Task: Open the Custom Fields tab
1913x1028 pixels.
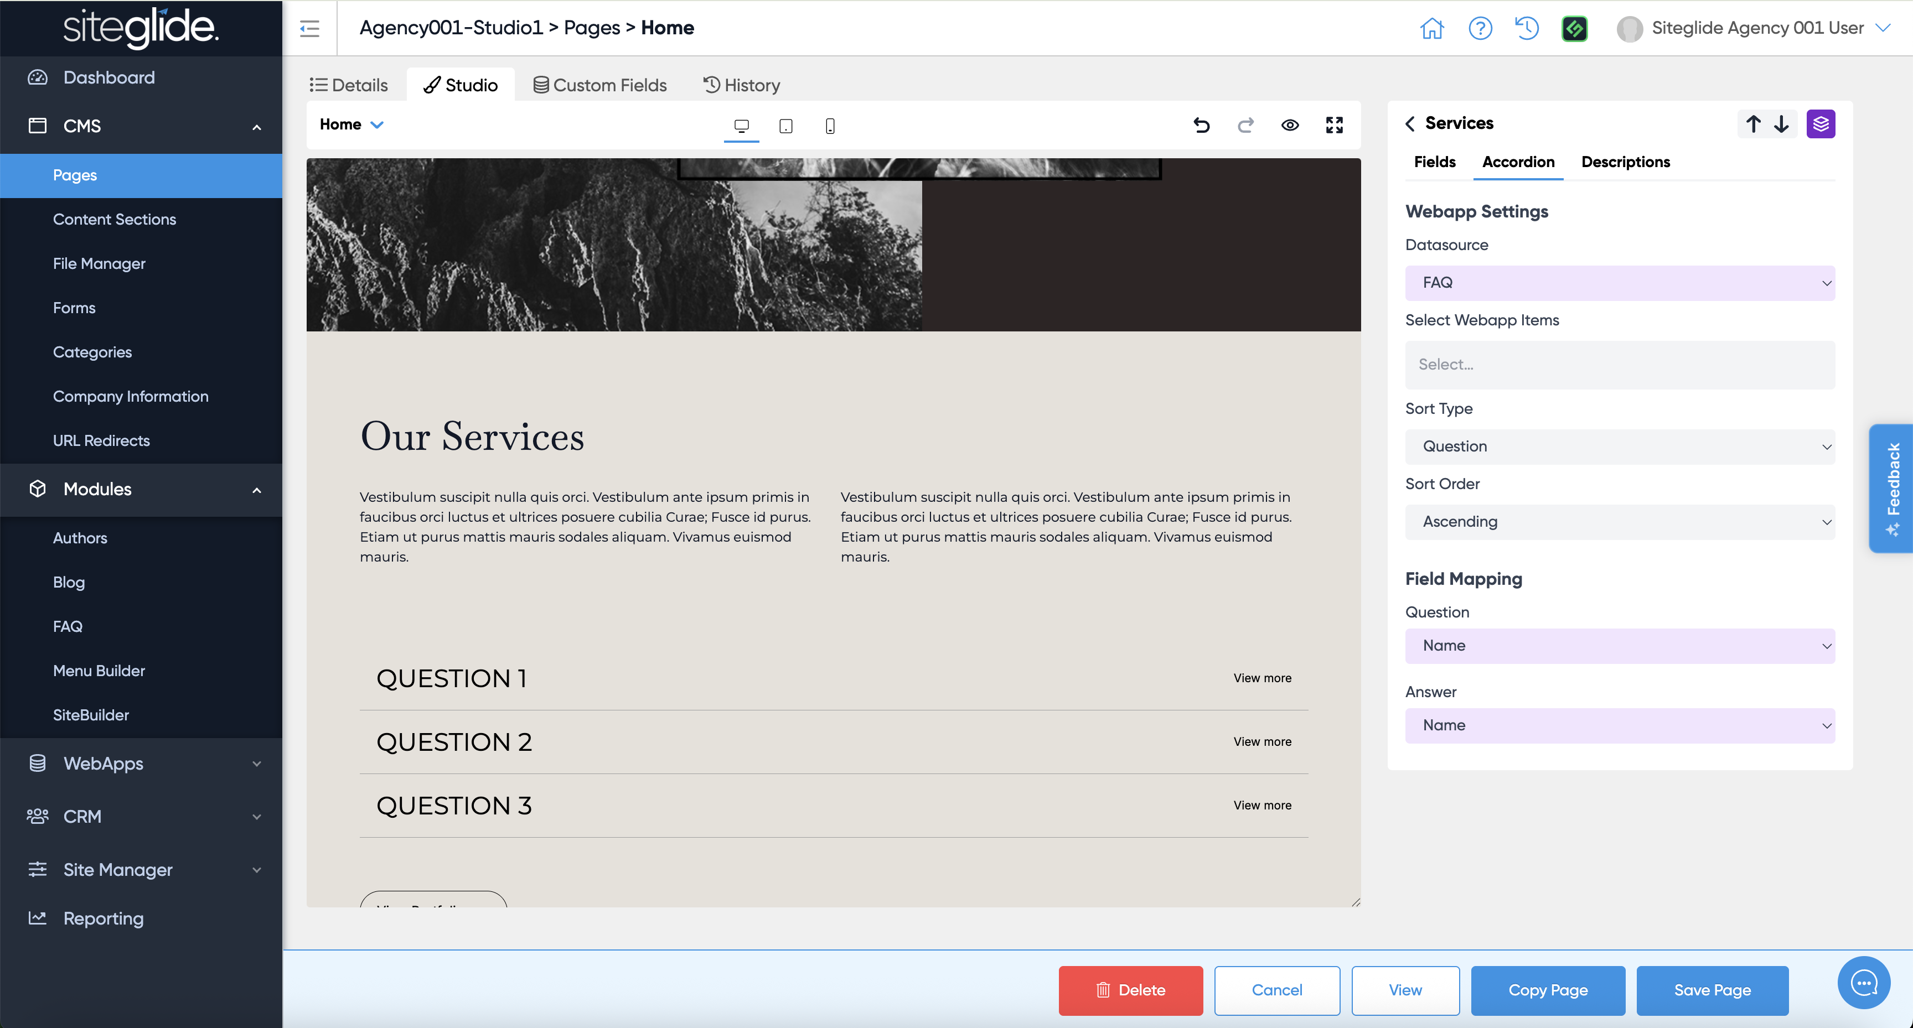Action: coord(600,85)
